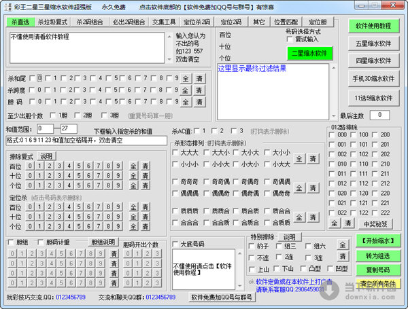408x309 pixels.
Task: Click 说明 next to 特别排除
Action: (x=290, y=237)
